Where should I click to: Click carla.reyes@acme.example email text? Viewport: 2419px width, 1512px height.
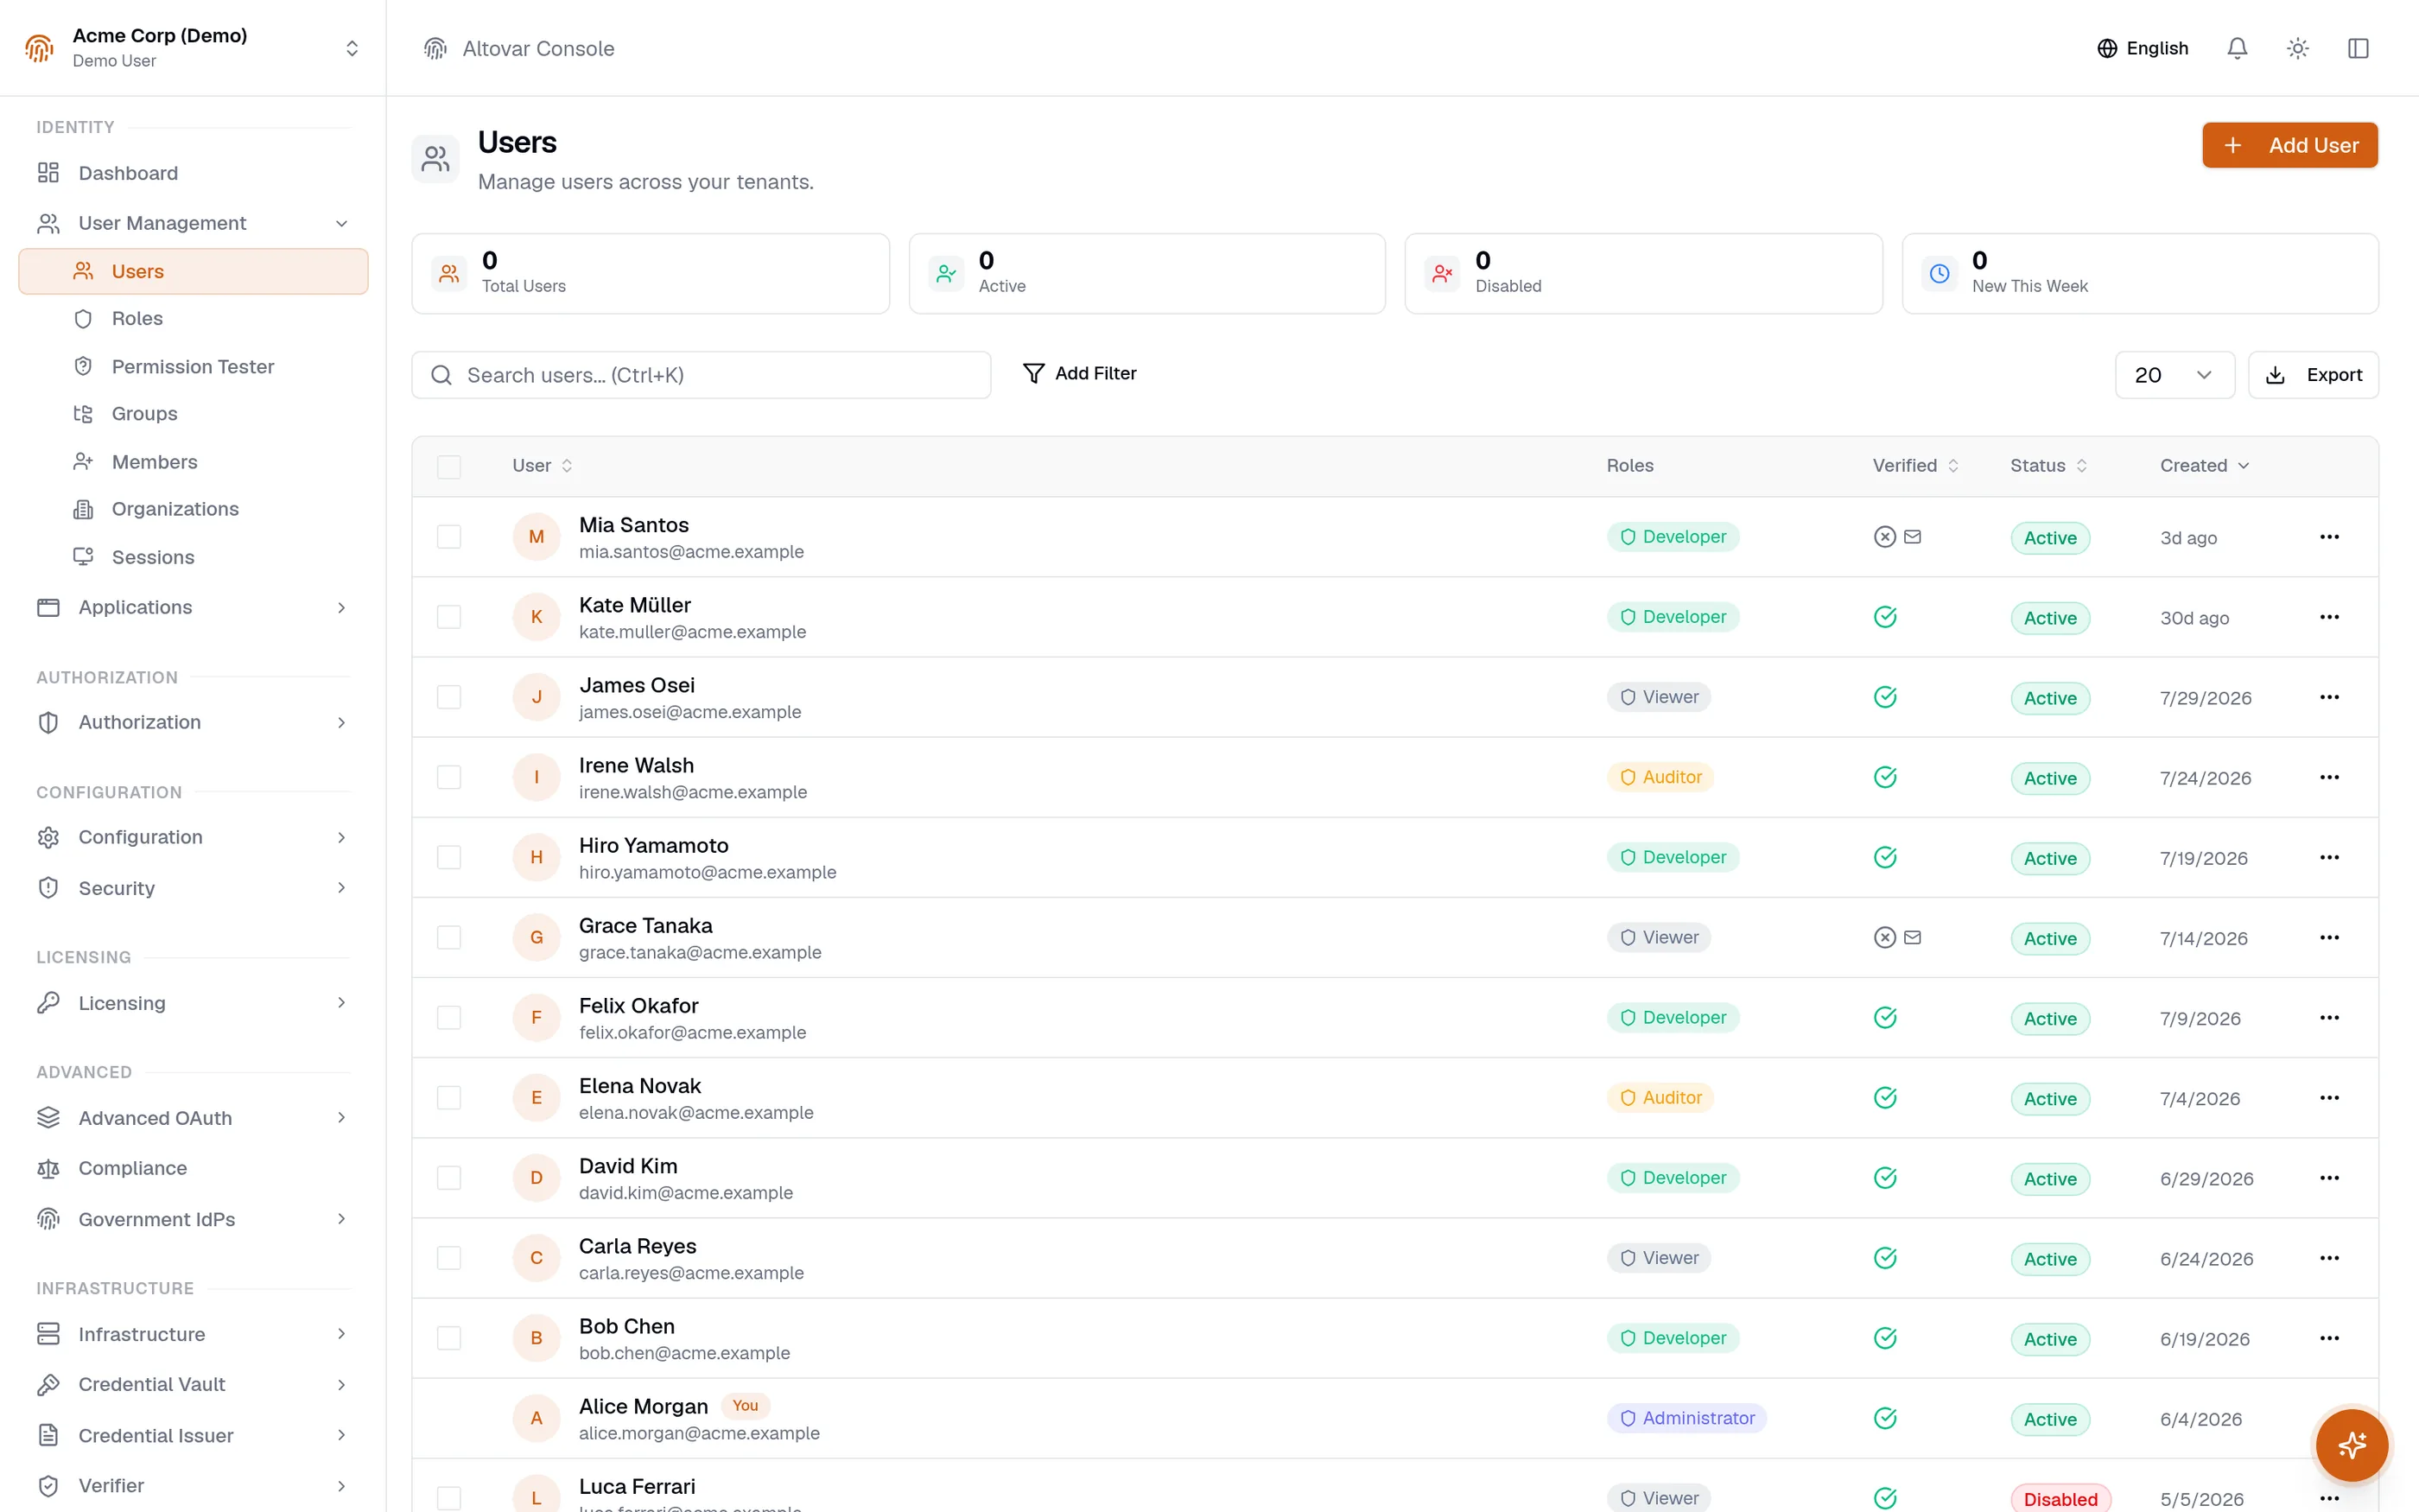pyautogui.click(x=691, y=1273)
